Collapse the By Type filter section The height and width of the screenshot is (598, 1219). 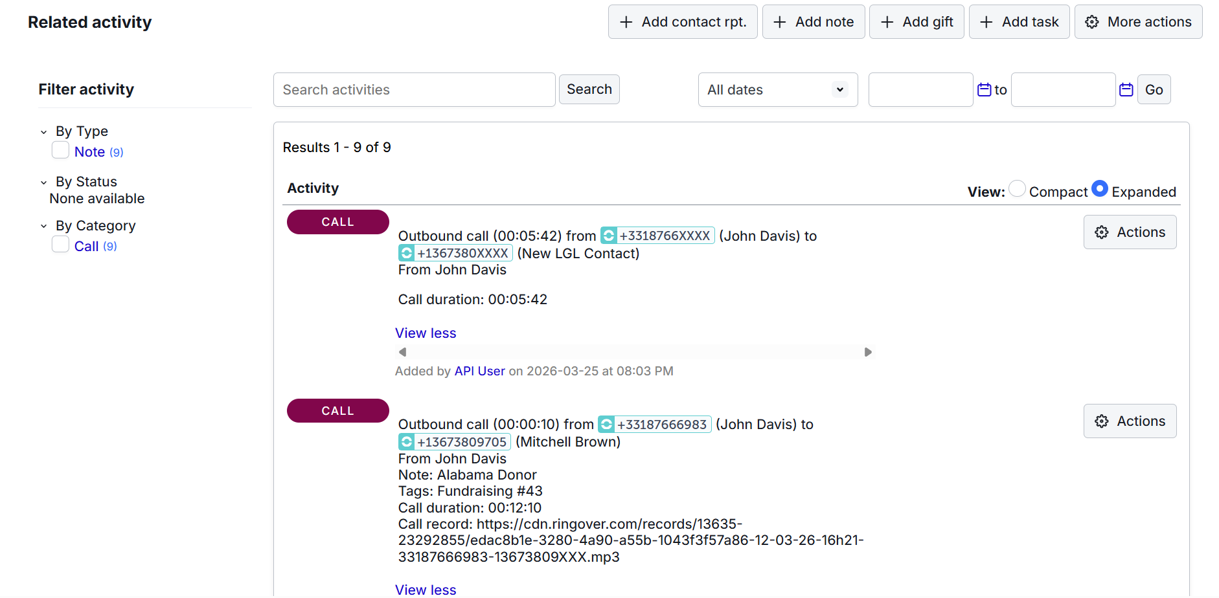[44, 132]
